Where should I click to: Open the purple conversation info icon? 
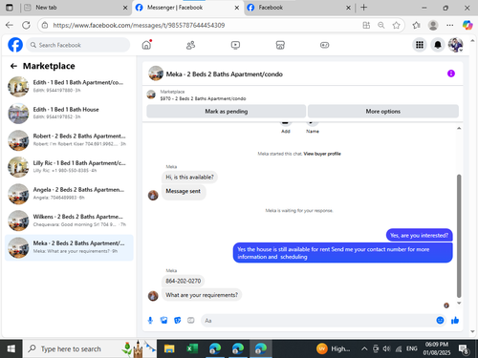pyautogui.click(x=451, y=74)
